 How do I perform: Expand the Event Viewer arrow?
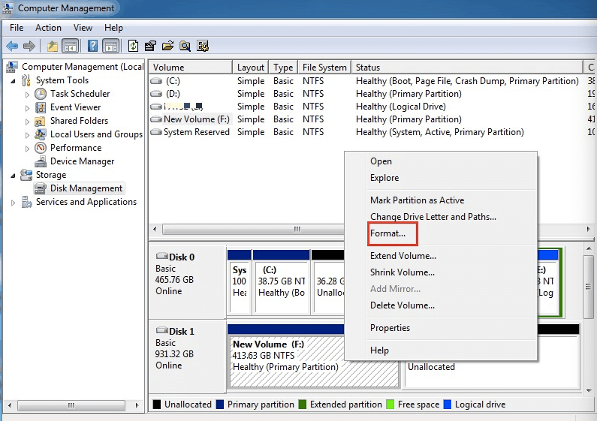click(x=27, y=108)
